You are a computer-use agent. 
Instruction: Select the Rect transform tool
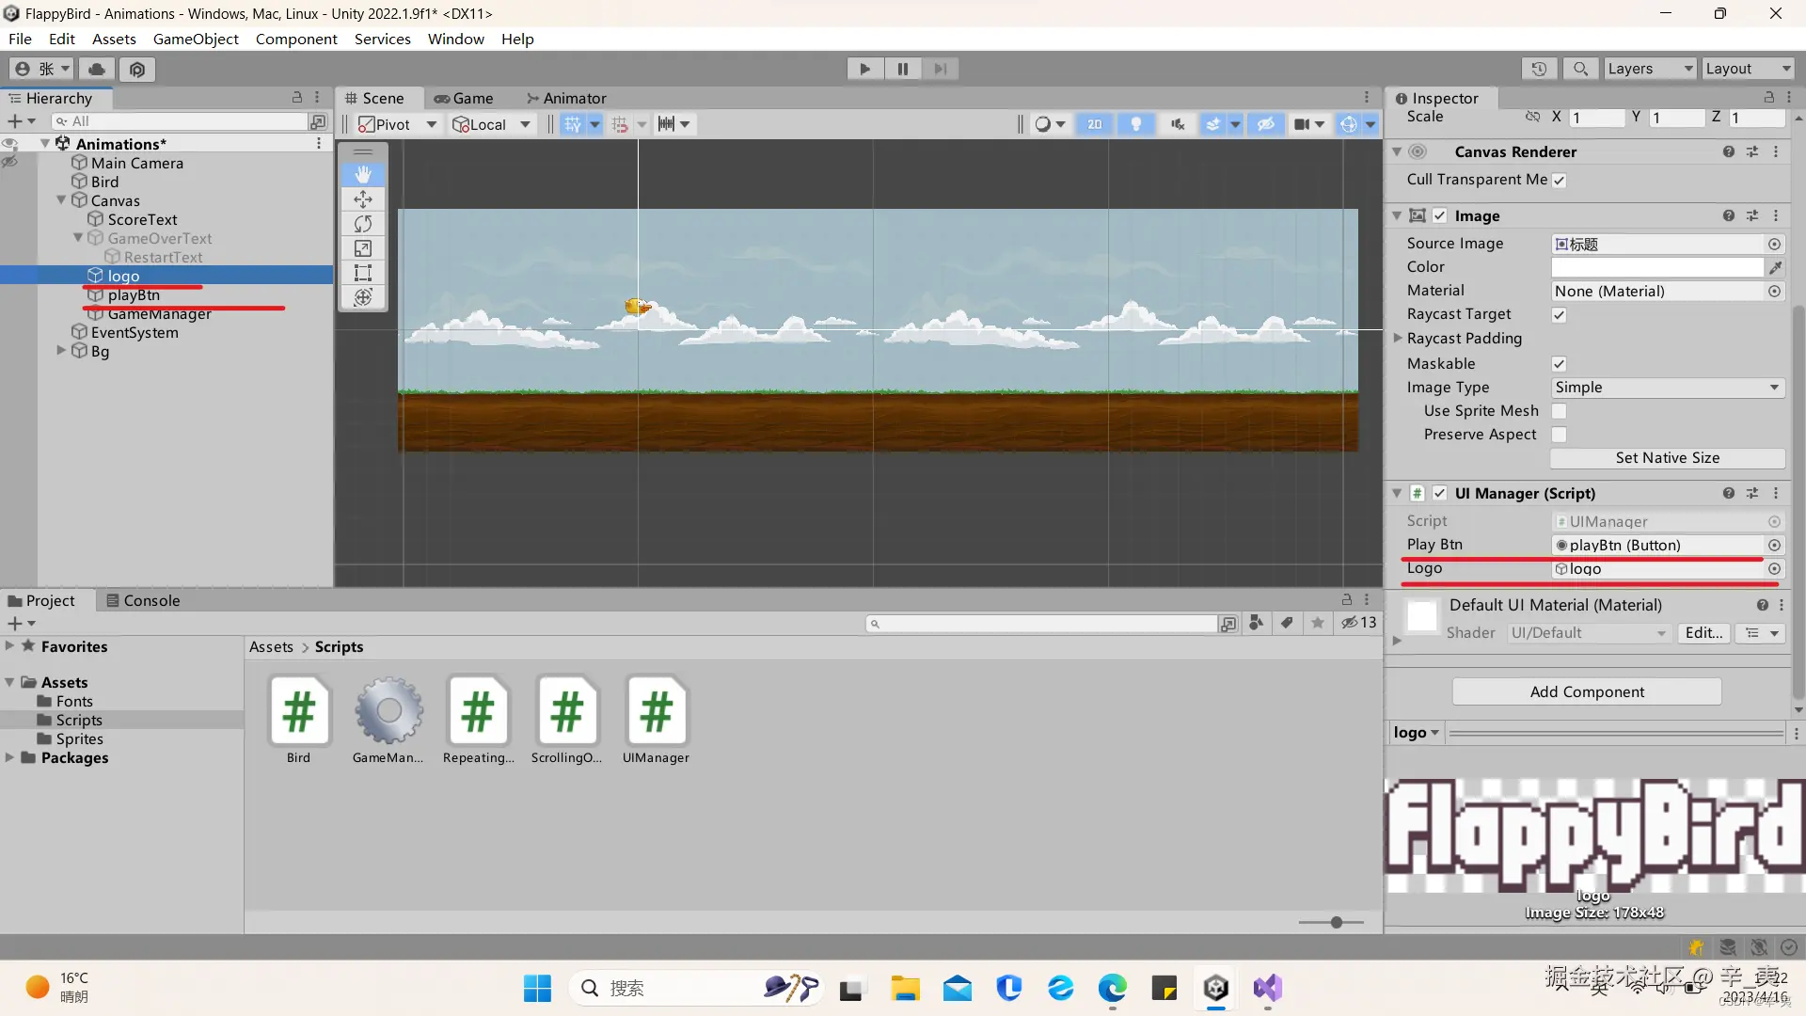(x=363, y=273)
